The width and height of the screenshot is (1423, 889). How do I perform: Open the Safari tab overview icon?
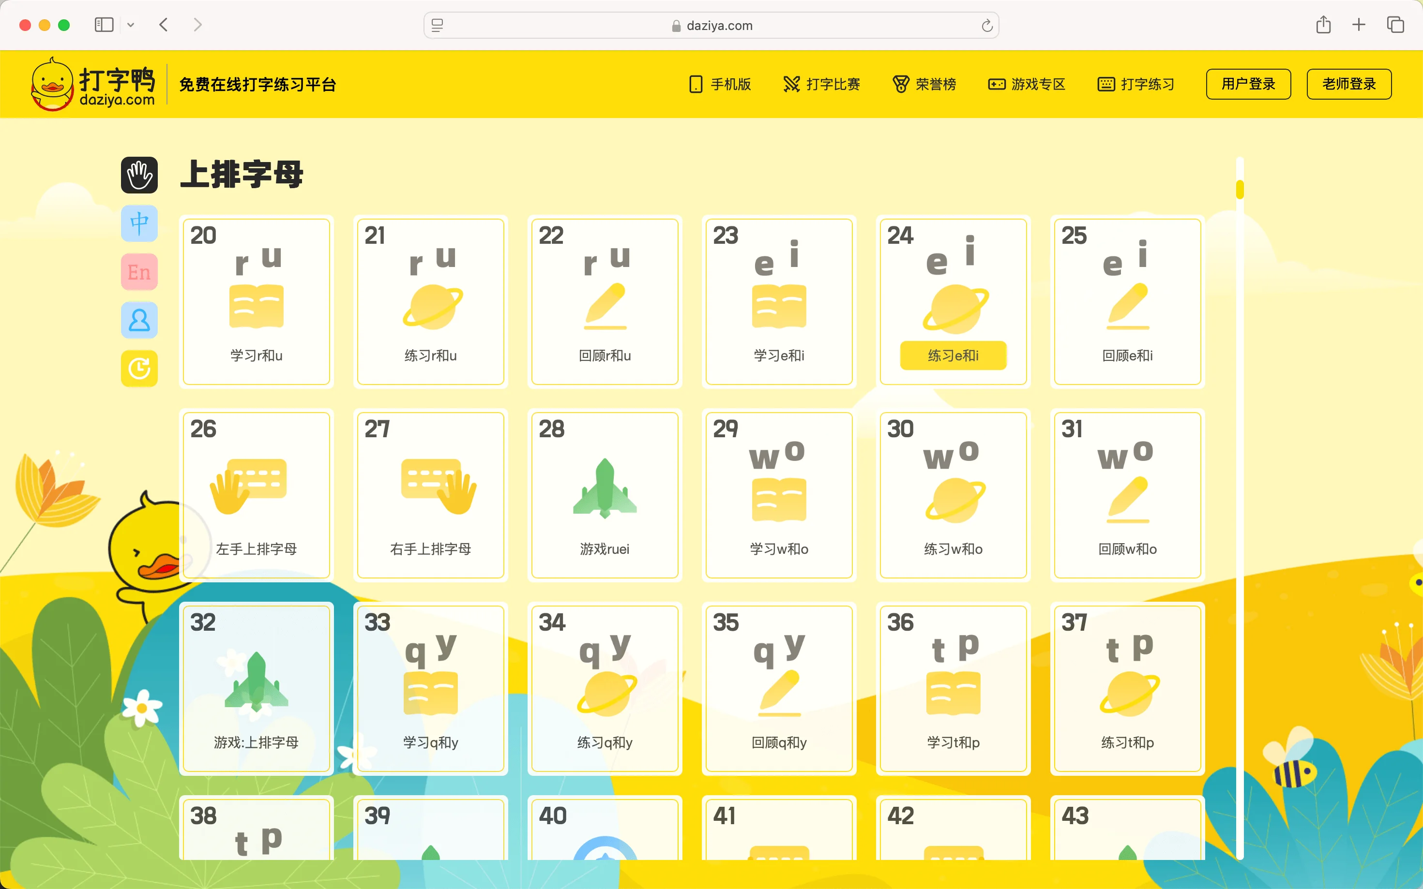[x=1395, y=25]
